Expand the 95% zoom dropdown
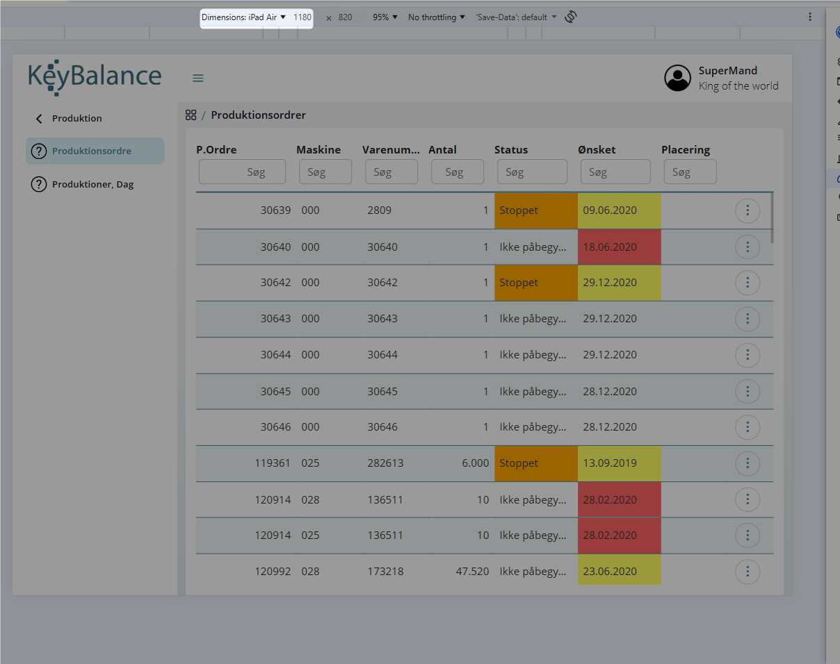 coord(385,17)
